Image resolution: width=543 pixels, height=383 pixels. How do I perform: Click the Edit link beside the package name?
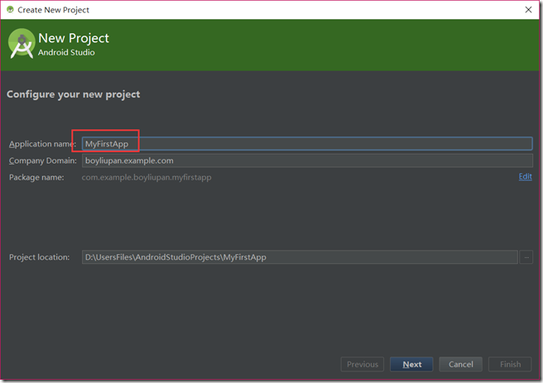(x=525, y=177)
